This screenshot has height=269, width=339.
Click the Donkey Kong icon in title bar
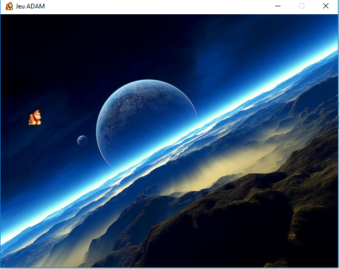point(9,6)
